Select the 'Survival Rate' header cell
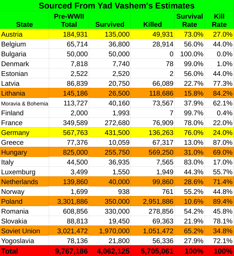The image size is (234, 256). click(x=190, y=20)
